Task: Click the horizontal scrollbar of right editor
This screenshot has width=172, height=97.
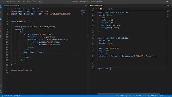Action: tap(128, 94)
